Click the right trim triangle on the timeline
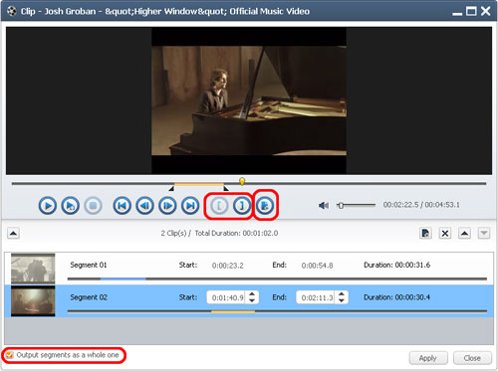 (x=226, y=188)
